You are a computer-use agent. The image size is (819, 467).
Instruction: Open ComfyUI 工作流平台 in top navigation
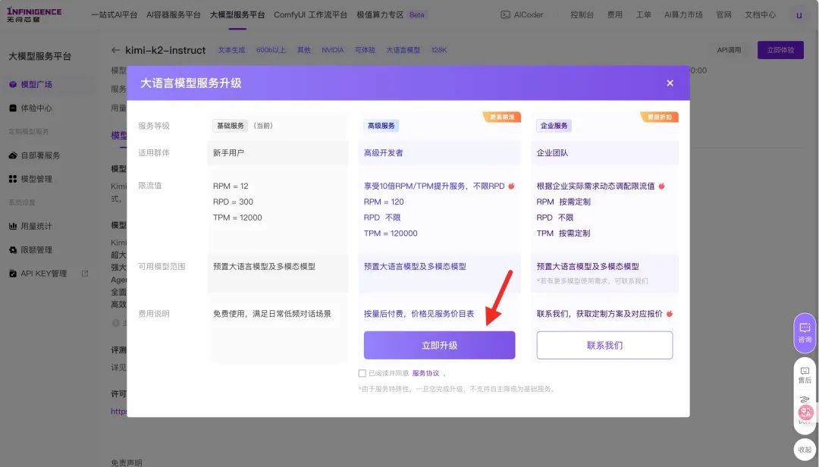(310, 14)
